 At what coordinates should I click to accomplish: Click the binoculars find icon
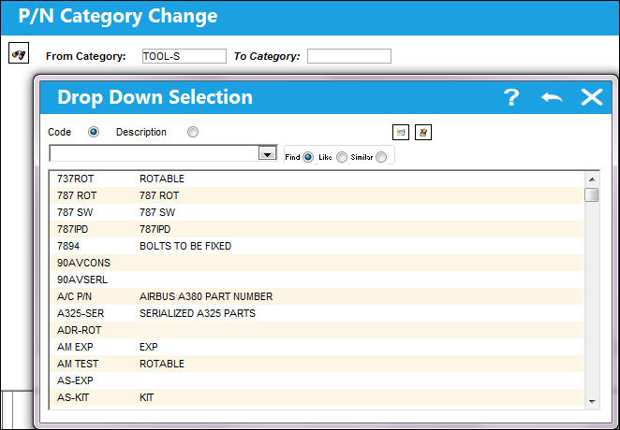19,53
